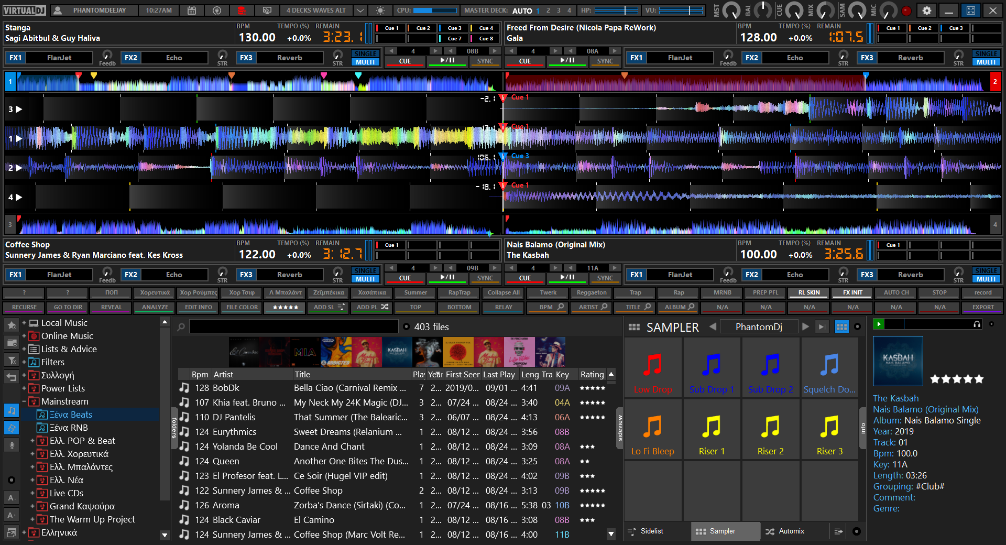Viewport: 1006px width, 545px height.
Task: Click the microphone icon in left sidebar
Action: click(12, 445)
